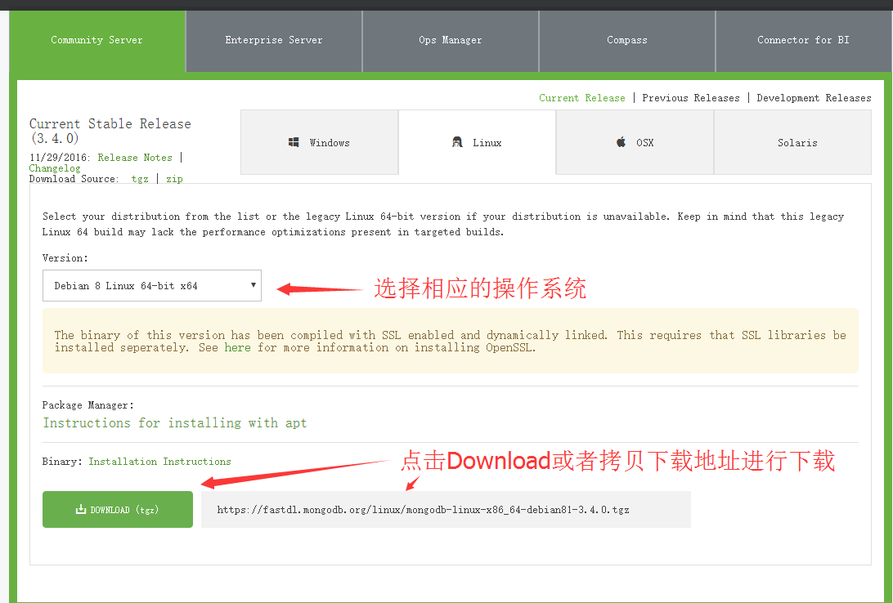Click the 'Current Stable Release (3.4.0)' heading

pos(110,131)
